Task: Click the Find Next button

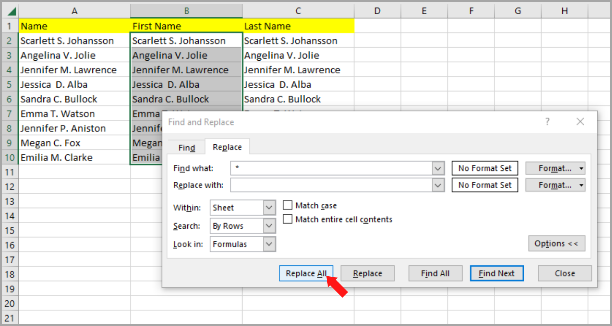Action: [497, 273]
